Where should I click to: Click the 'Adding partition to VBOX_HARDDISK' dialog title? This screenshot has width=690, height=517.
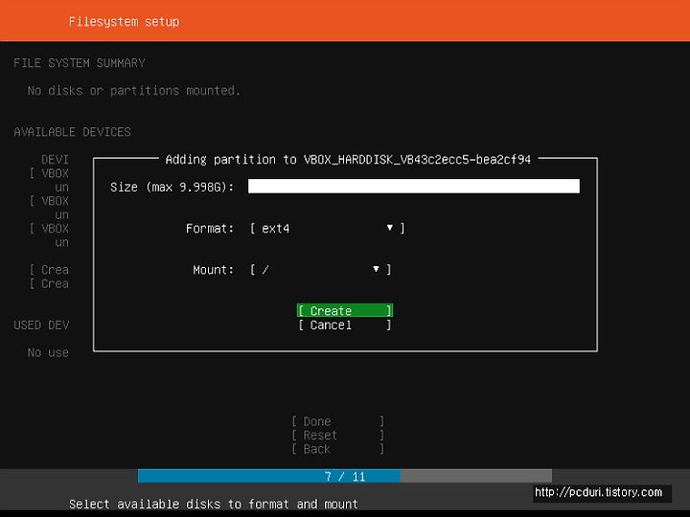tap(348, 159)
